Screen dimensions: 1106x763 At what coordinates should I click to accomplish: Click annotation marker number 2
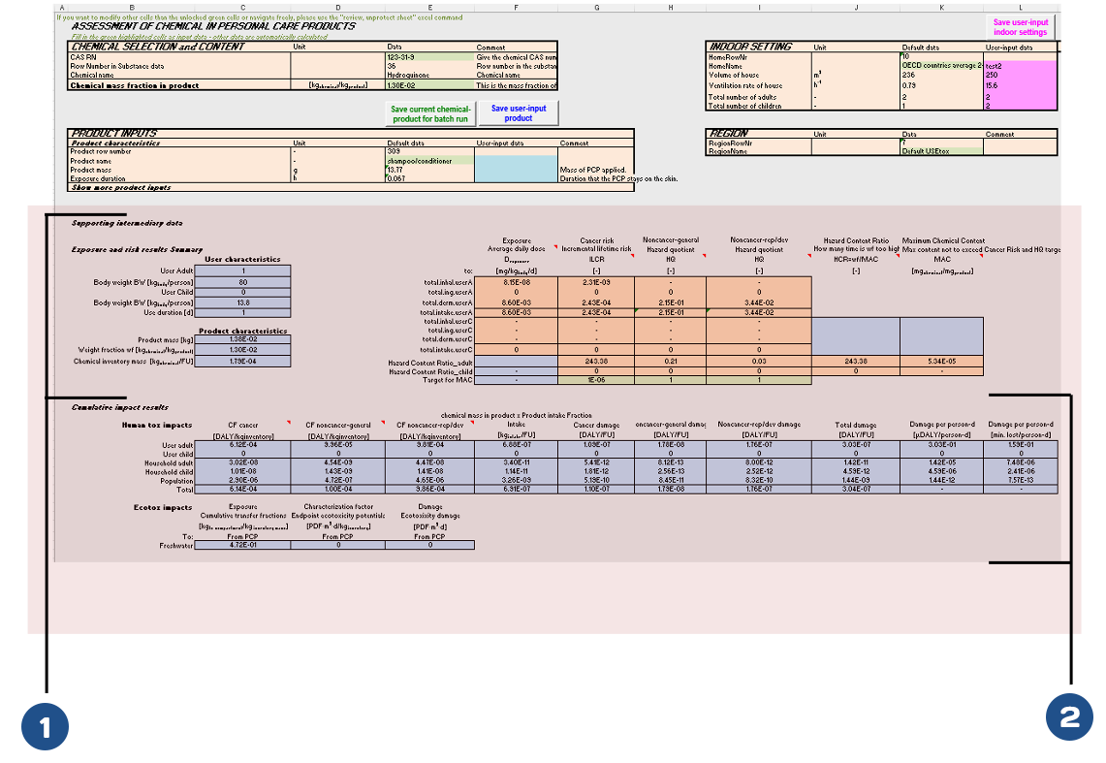pyautogui.click(x=1069, y=716)
